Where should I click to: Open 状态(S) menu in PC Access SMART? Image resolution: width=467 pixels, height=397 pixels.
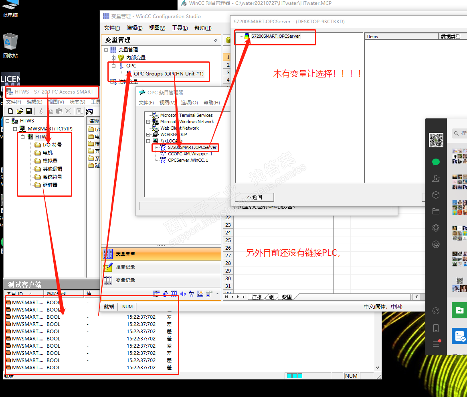click(77, 102)
